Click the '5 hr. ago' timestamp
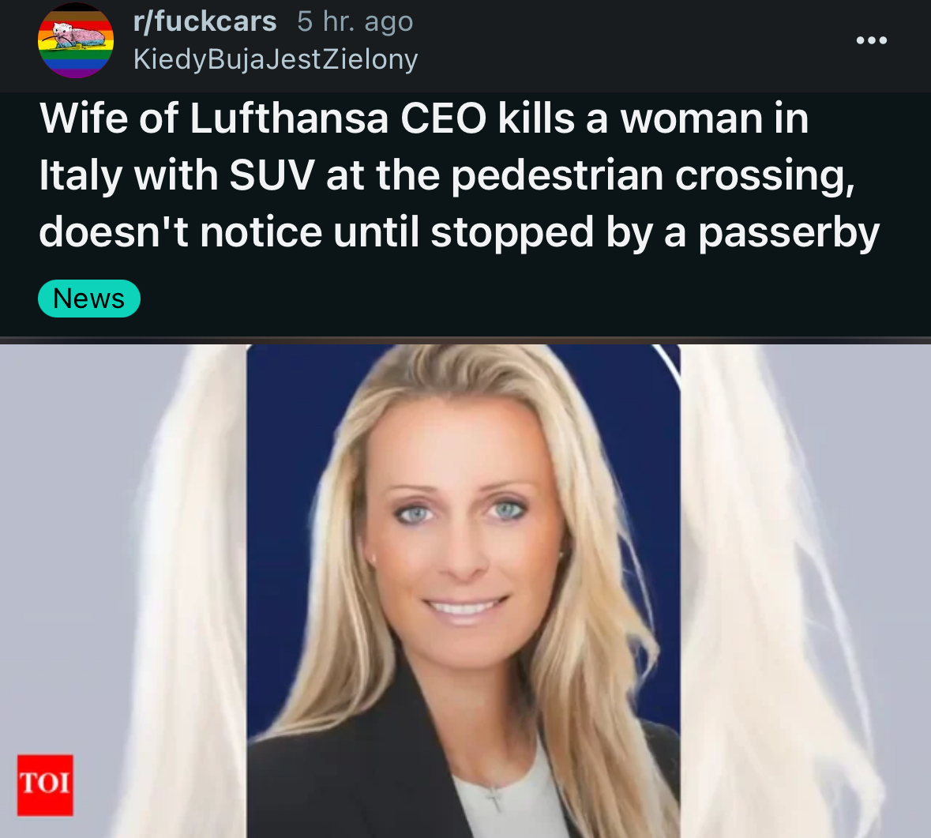 tap(355, 21)
